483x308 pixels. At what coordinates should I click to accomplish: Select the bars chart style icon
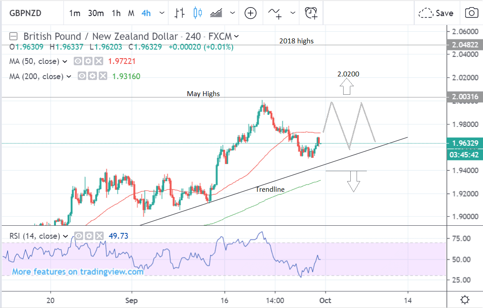point(180,13)
